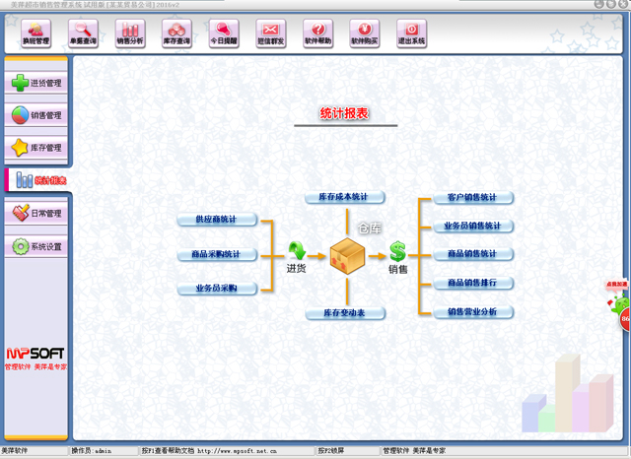Click 退出系统 exit system icon
The width and height of the screenshot is (631, 459).
tap(412, 34)
